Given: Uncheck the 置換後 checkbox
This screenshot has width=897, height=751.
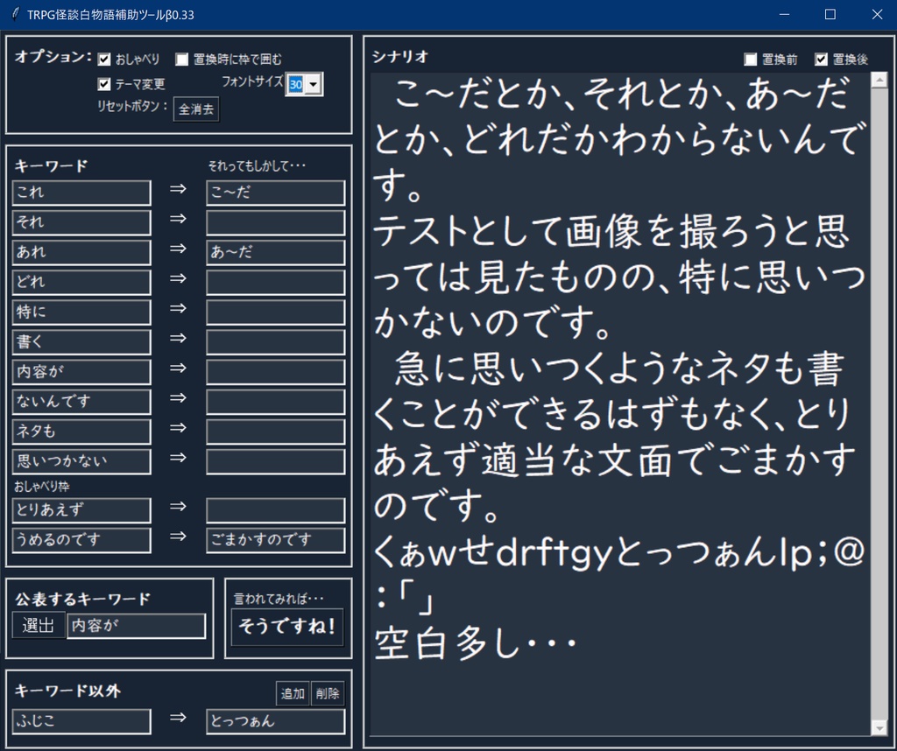Looking at the screenshot, I should (821, 58).
